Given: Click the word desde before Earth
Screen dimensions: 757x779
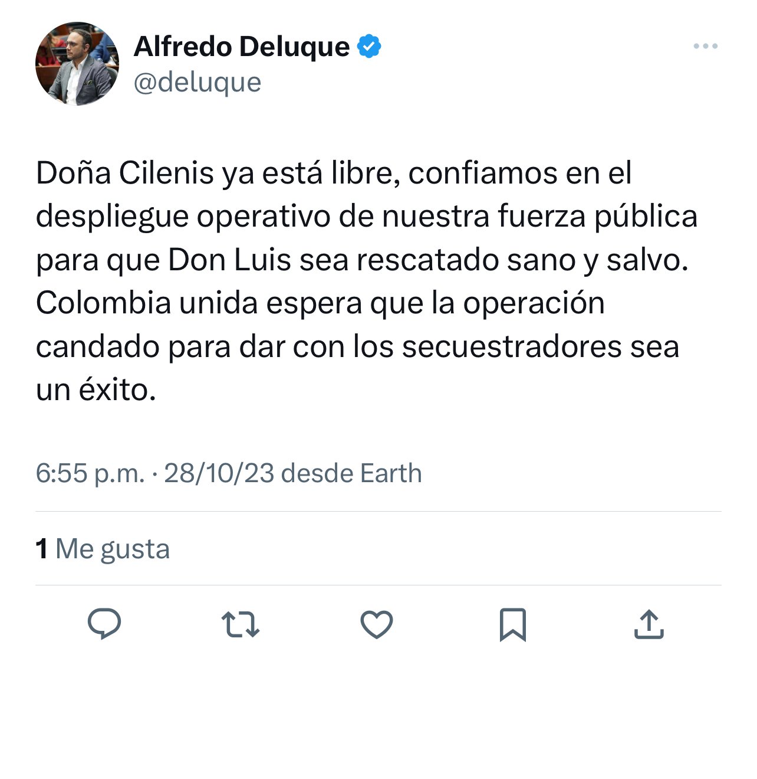Looking at the screenshot, I should 317,473.
